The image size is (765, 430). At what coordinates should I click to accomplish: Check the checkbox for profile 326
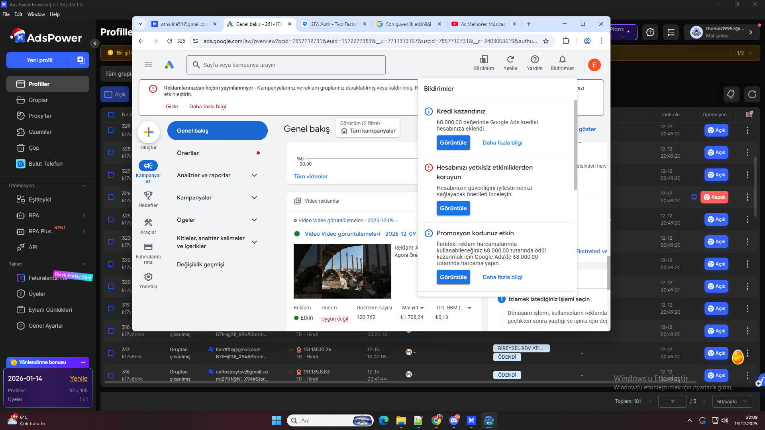click(x=111, y=197)
